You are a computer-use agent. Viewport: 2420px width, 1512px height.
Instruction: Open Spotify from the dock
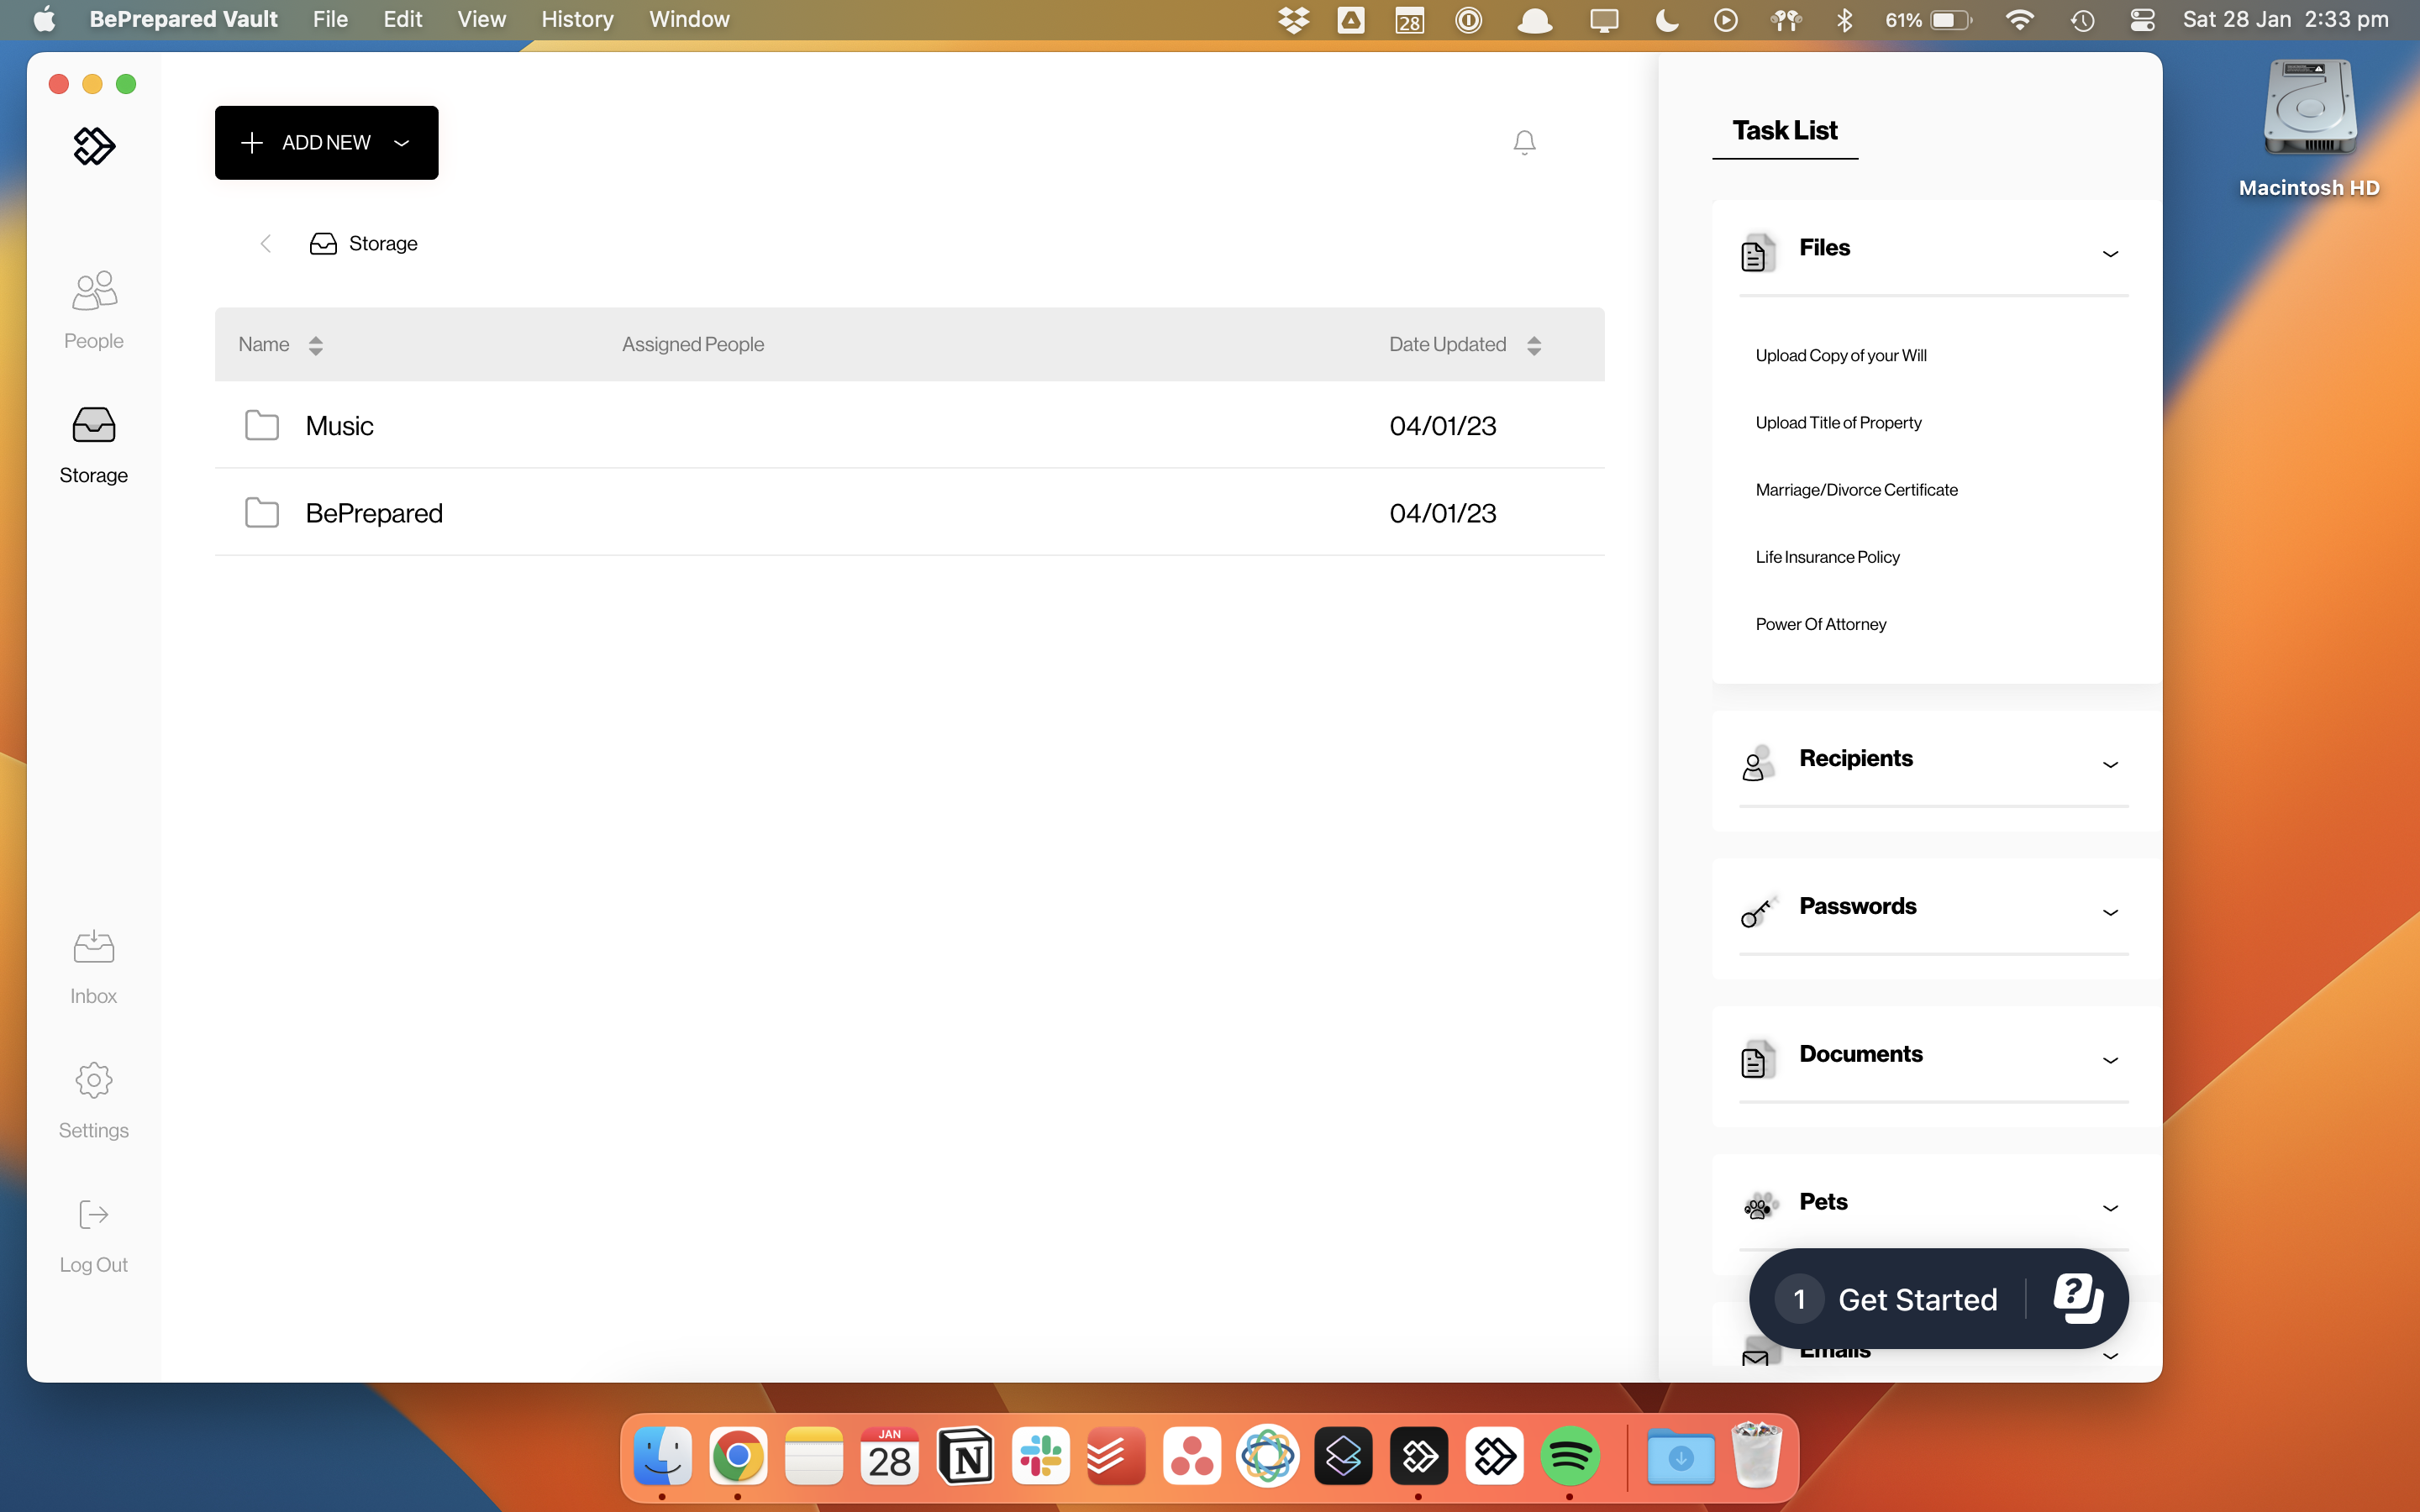(x=1568, y=1456)
